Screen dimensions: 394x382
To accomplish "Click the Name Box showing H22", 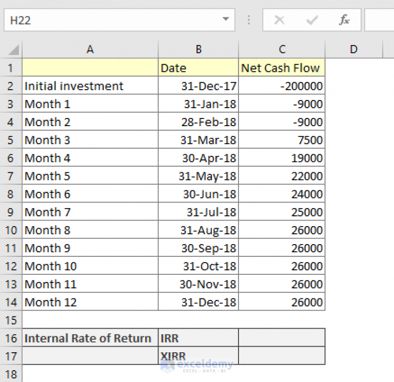I will pyautogui.click(x=120, y=20).
